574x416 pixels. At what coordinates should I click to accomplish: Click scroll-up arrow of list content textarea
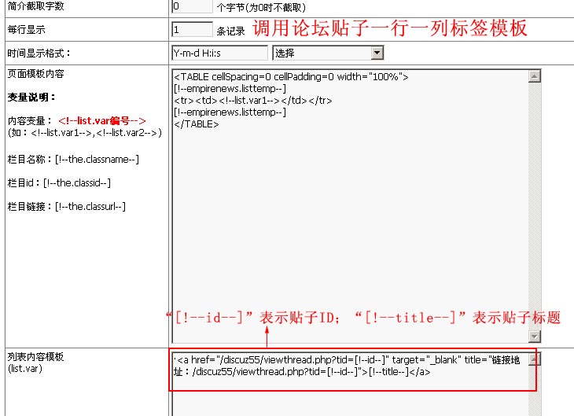tap(535, 359)
